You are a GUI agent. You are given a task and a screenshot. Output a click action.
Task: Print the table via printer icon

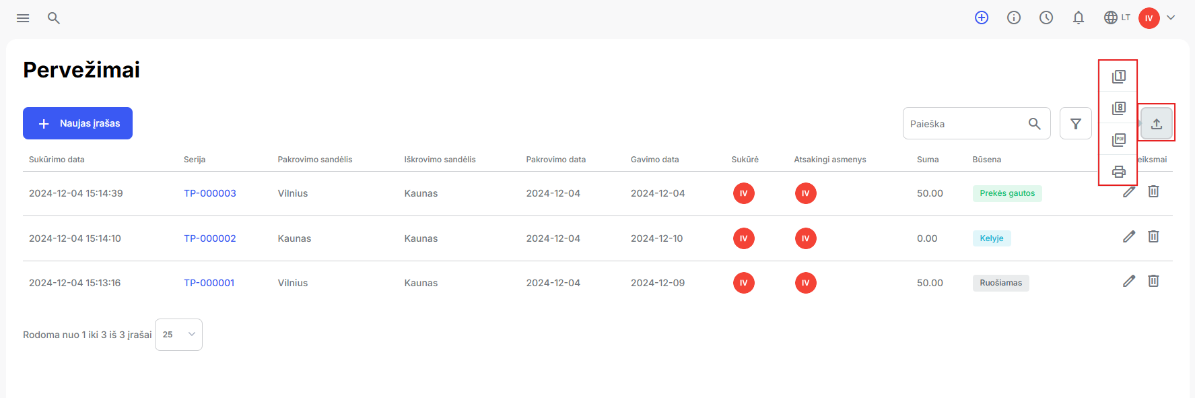[x=1119, y=171]
